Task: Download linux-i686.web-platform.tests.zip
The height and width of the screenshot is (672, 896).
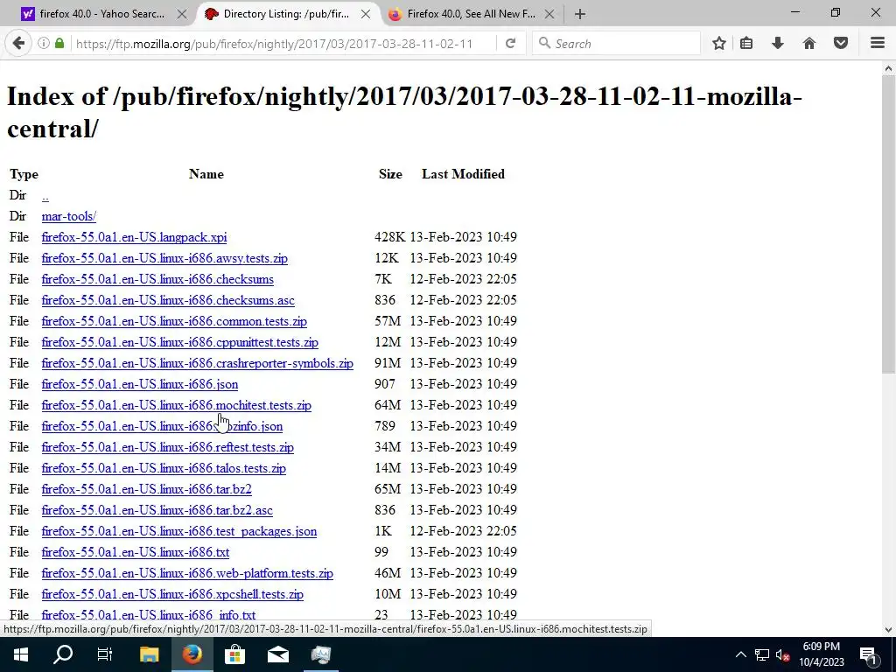Action: click(x=187, y=574)
